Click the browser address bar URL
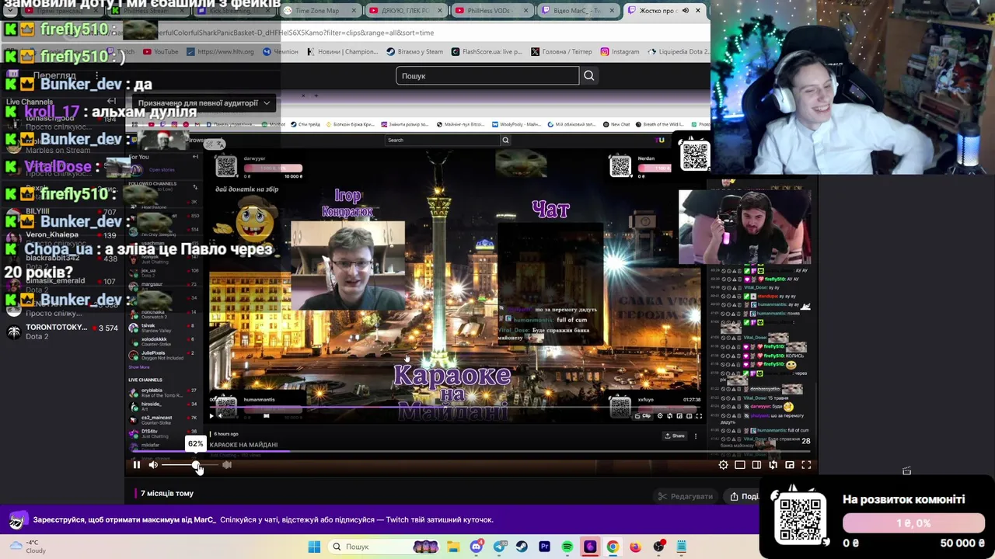The height and width of the screenshot is (559, 995). click(295, 33)
